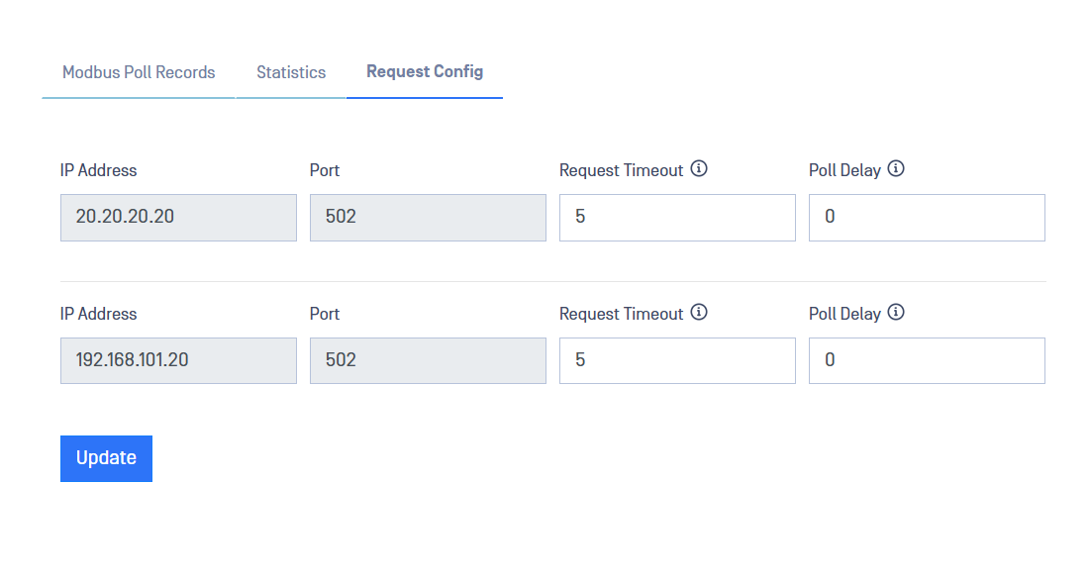Click Poll Delay info icon for 192.168.101.20 row
The image size is (1090, 579).
point(896,313)
